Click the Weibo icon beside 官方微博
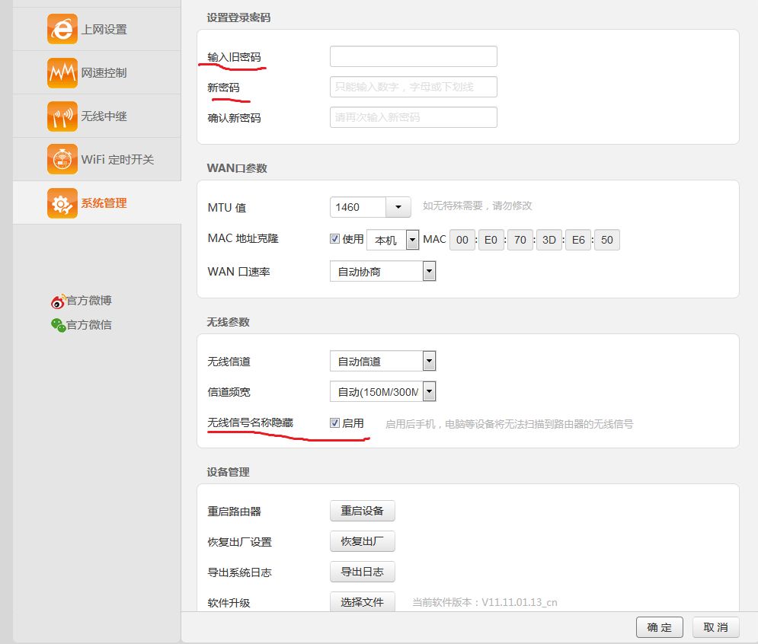 coord(58,301)
